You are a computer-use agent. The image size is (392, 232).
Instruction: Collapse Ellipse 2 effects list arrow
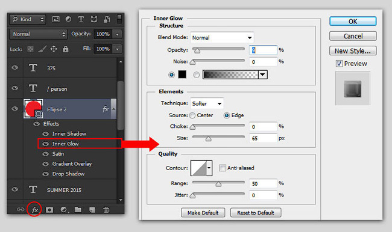tap(114, 109)
